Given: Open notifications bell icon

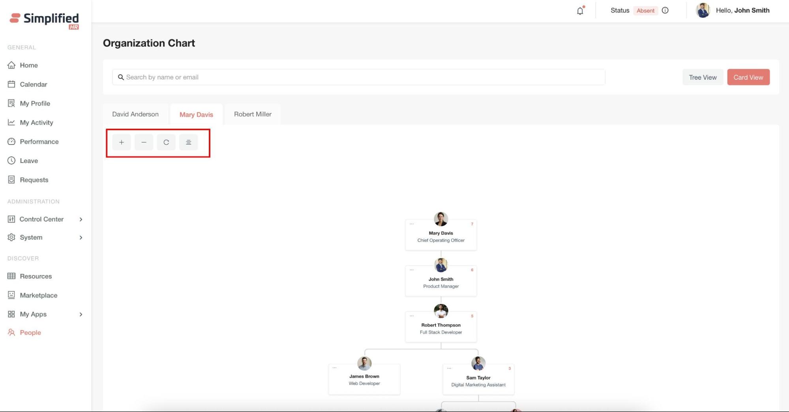Looking at the screenshot, I should (580, 11).
